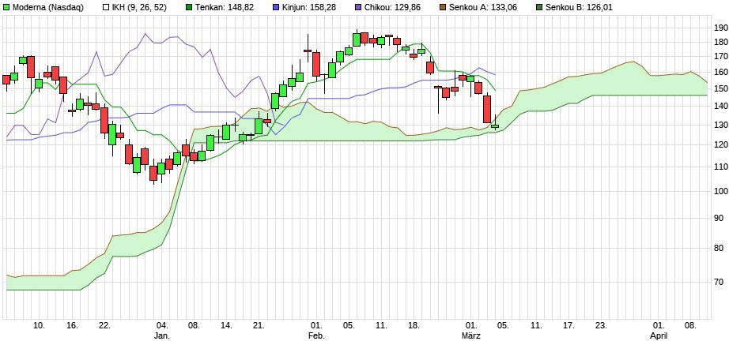Viewport: 729px width, 341px height.
Task: Click the 150 price axis label
Action: [720, 88]
